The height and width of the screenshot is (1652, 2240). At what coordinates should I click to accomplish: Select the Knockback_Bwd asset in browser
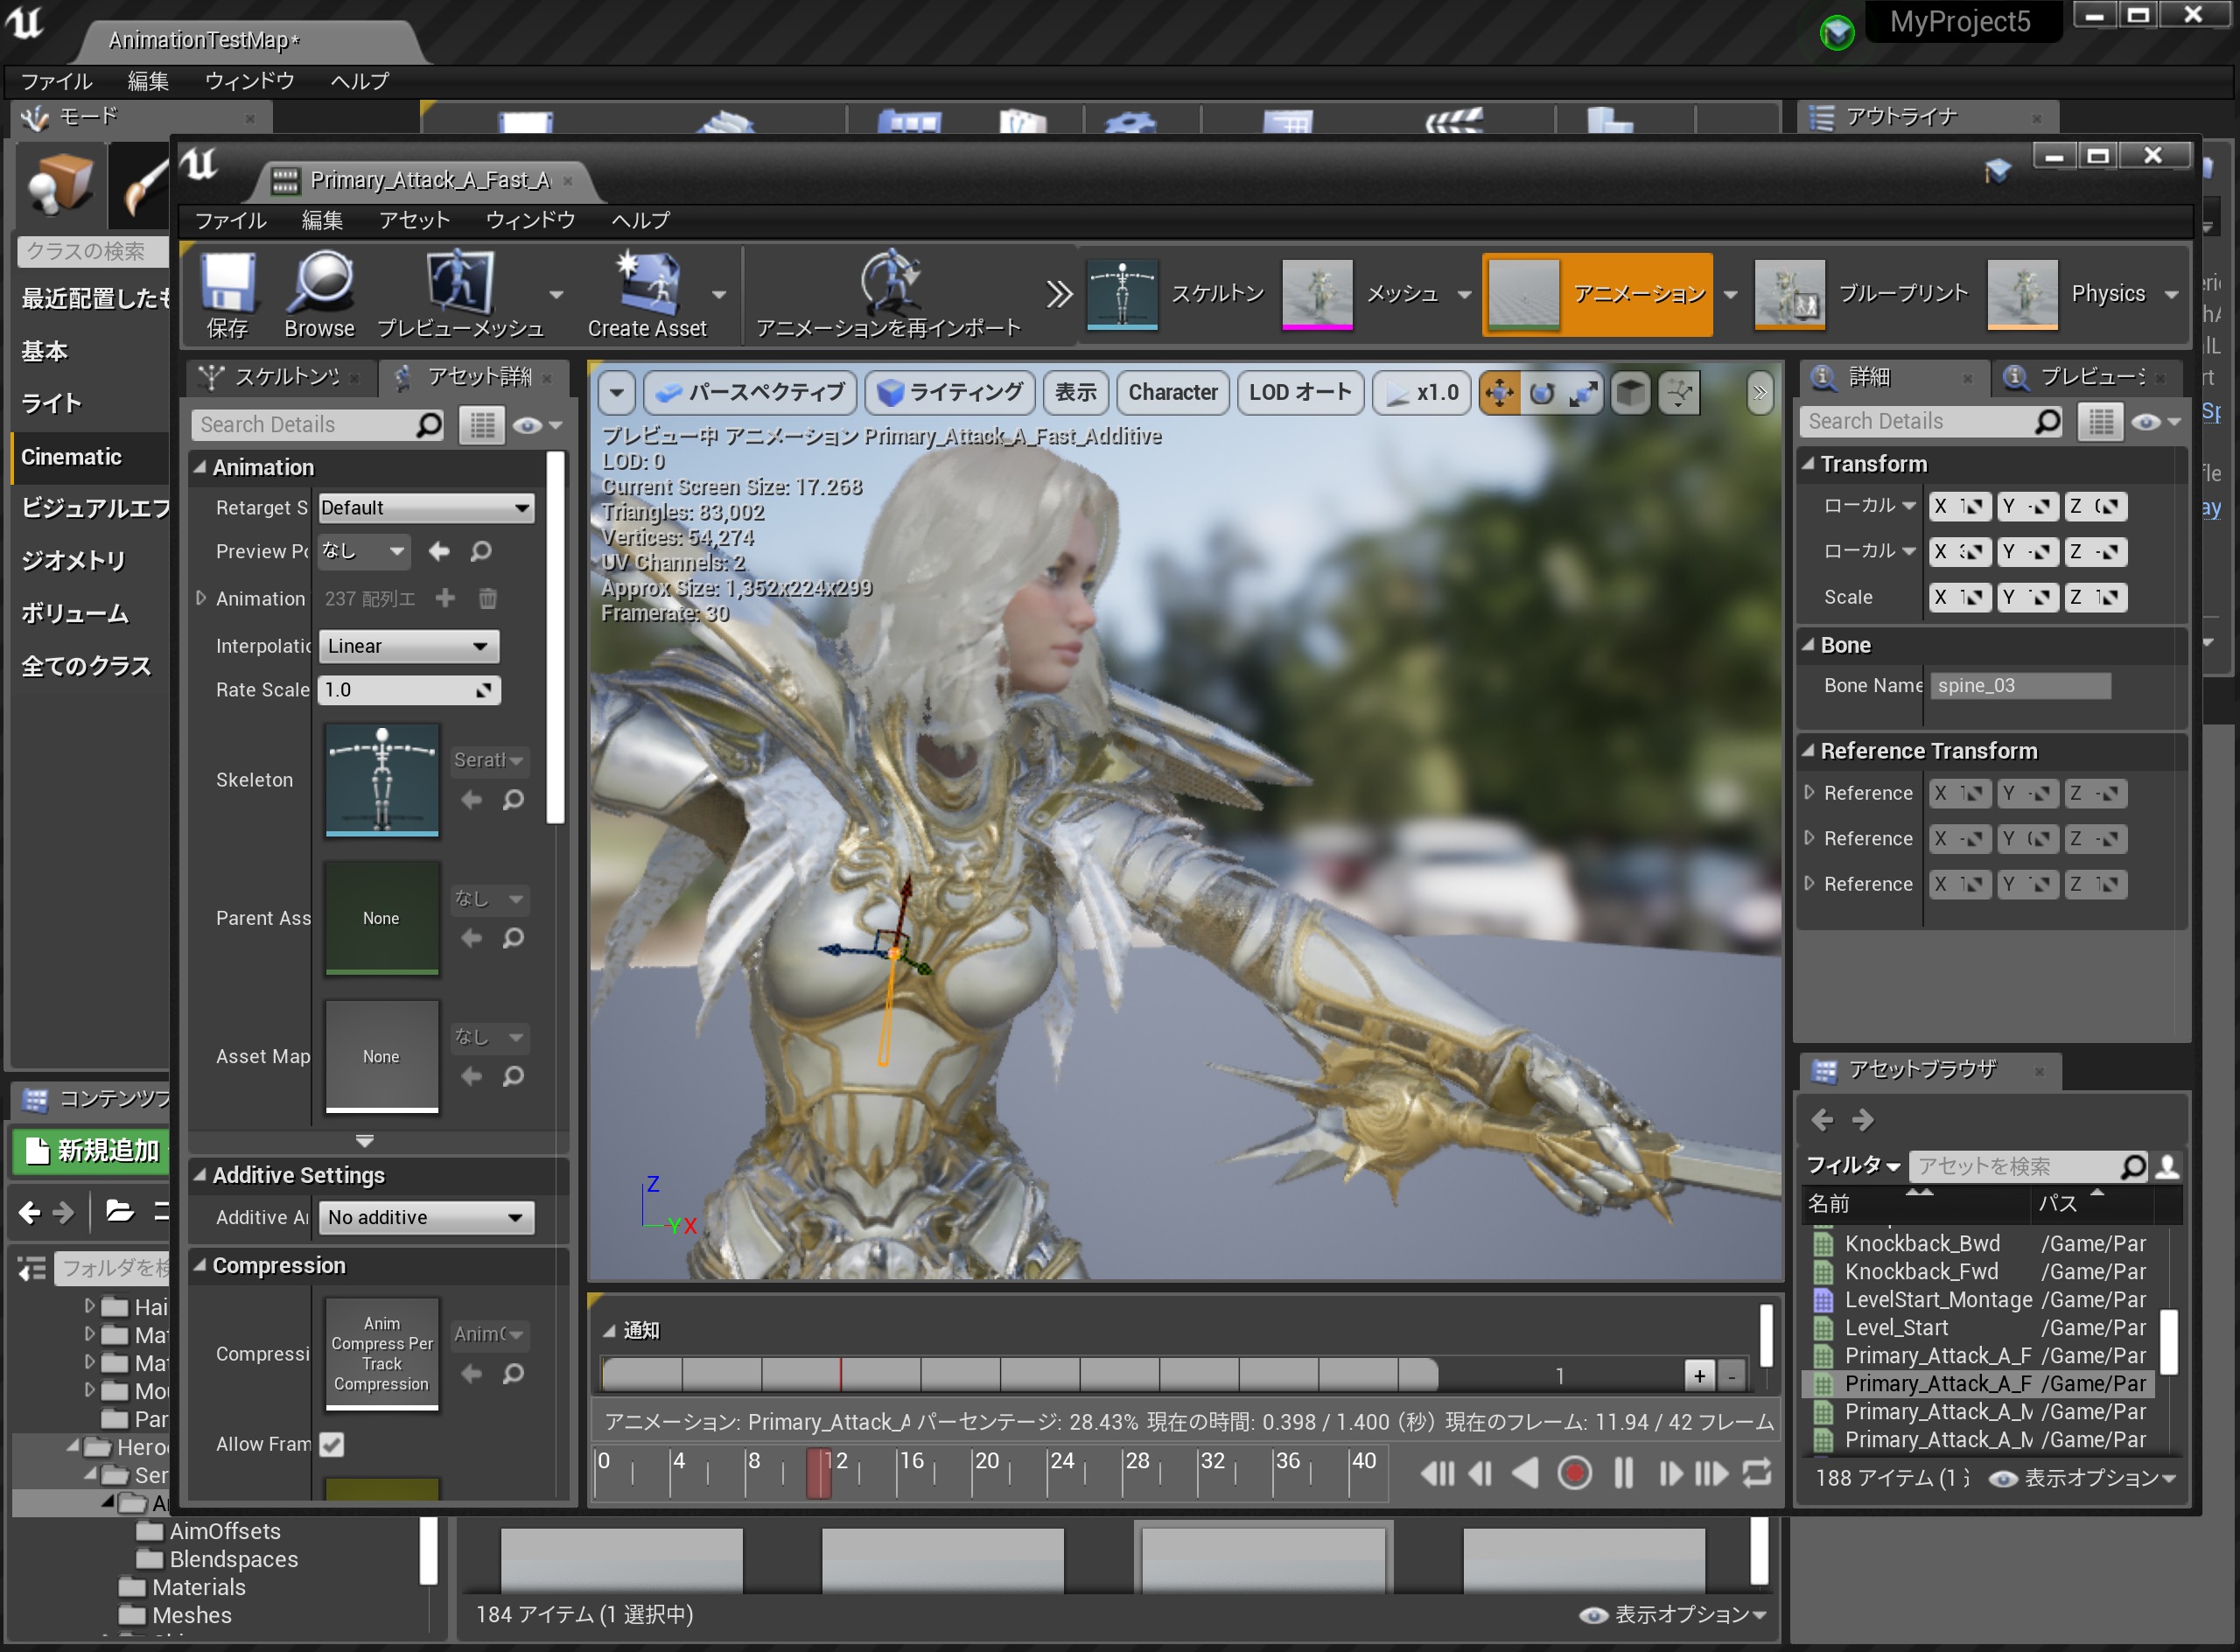pyautogui.click(x=1921, y=1243)
